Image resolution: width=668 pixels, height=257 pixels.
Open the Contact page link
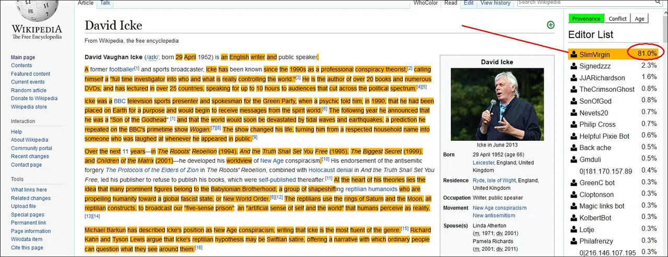pos(26,165)
